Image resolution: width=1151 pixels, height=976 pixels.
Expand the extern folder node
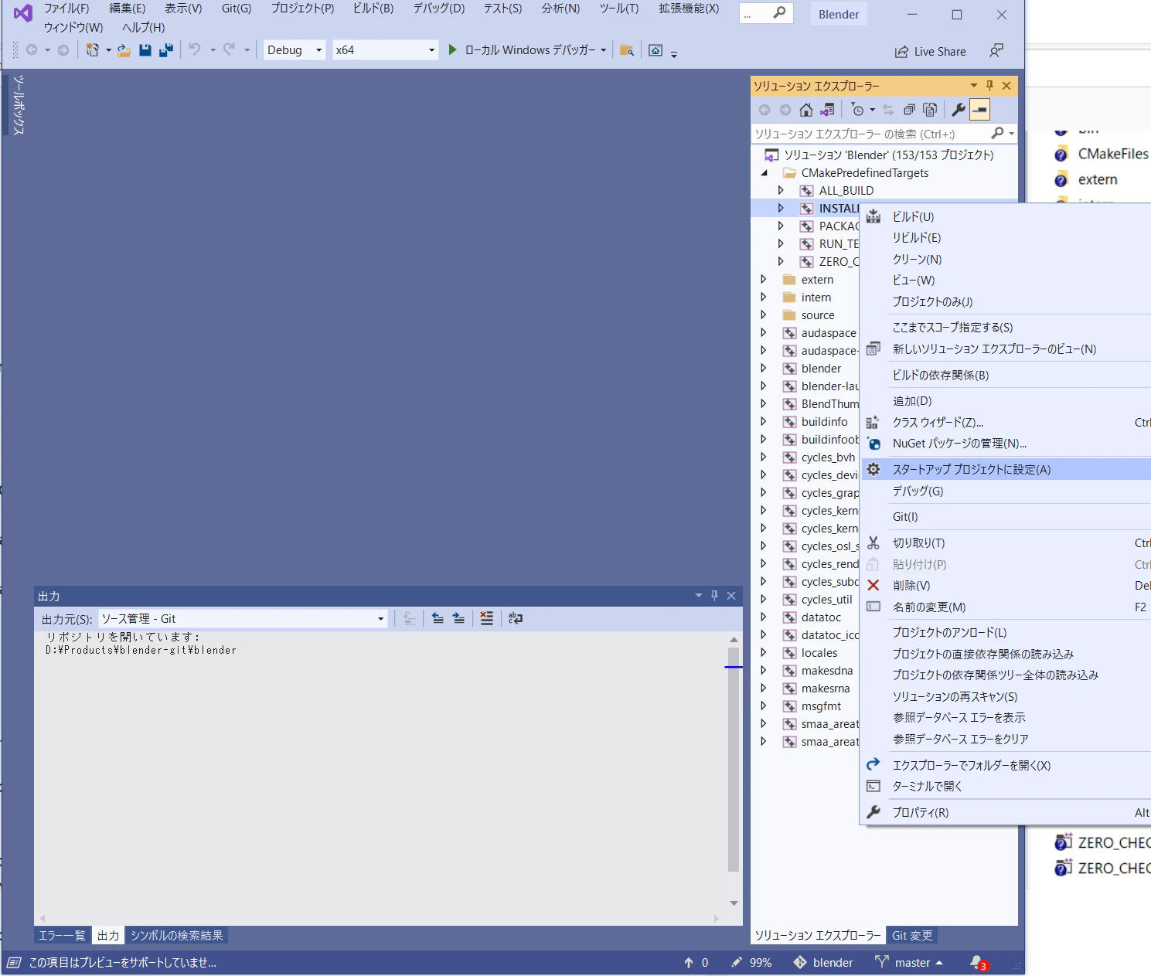764,279
